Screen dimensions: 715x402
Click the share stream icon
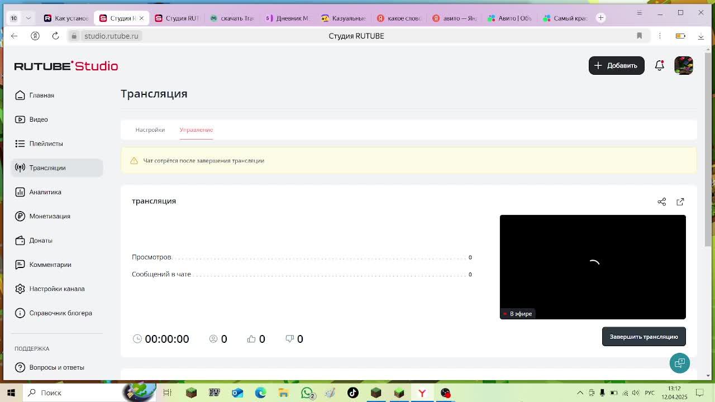coord(662,202)
